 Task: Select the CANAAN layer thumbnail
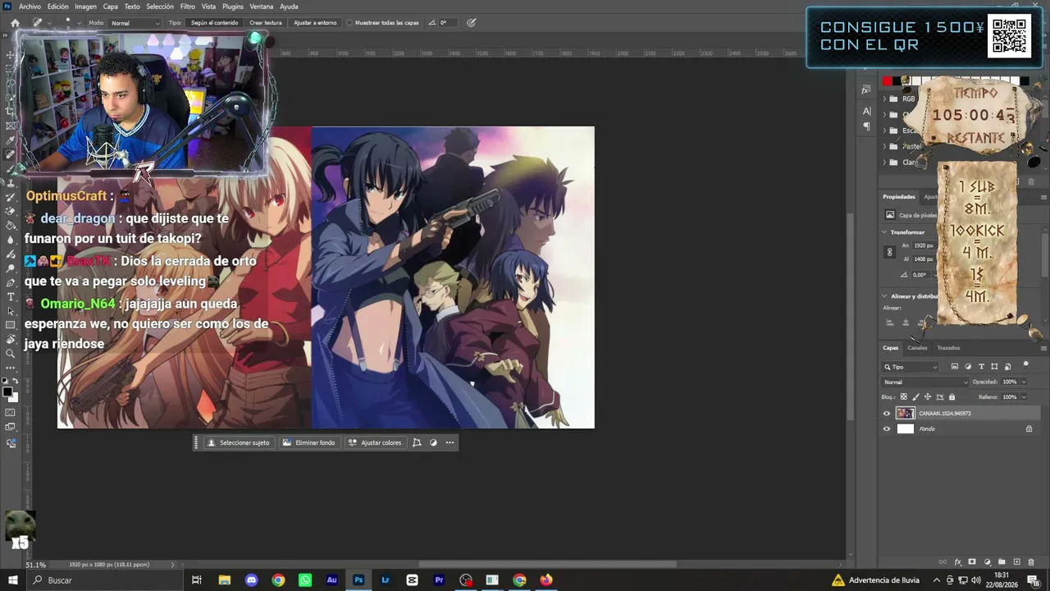coord(905,414)
